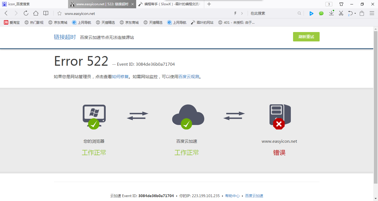Click the browser monitor status icon
Viewport: 378px width, 201px height.
coord(94,117)
